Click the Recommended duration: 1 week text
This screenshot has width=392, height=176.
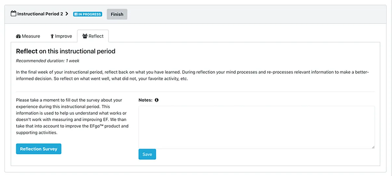48,61
